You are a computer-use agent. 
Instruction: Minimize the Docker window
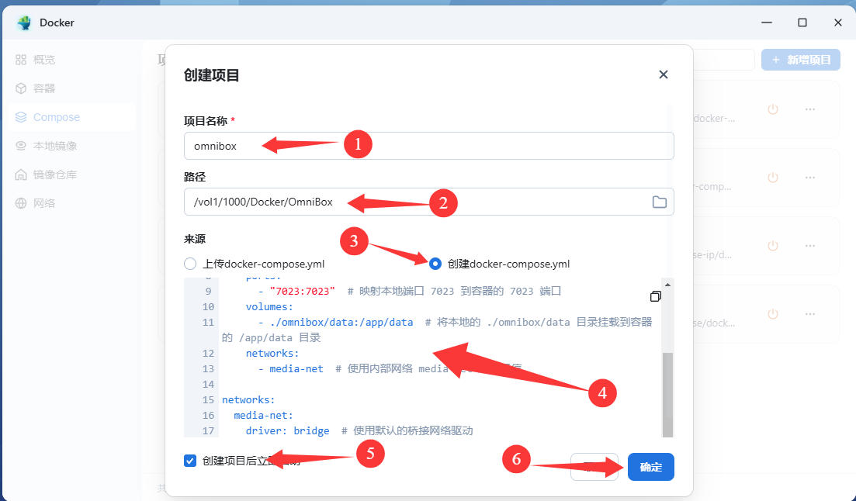click(767, 22)
